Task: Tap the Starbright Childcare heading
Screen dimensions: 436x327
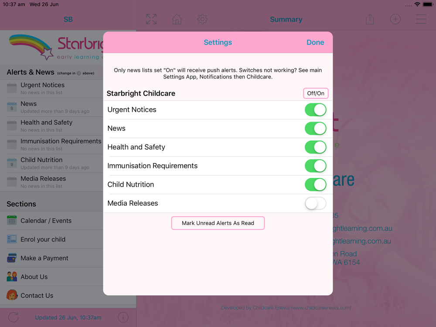Action: click(141, 93)
